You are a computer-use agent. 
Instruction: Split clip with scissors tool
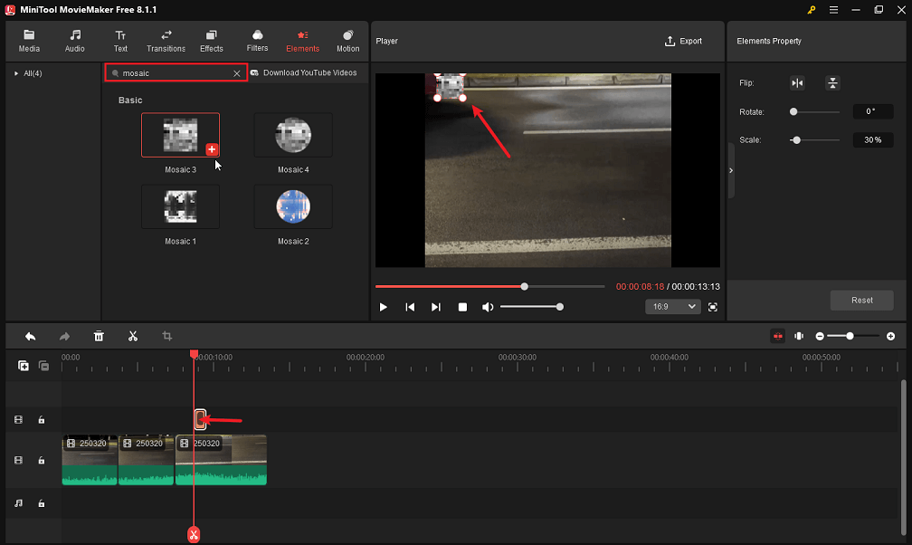click(133, 337)
